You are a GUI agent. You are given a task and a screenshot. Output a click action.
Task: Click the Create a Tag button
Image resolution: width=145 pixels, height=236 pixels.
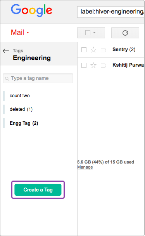[x=38, y=189]
